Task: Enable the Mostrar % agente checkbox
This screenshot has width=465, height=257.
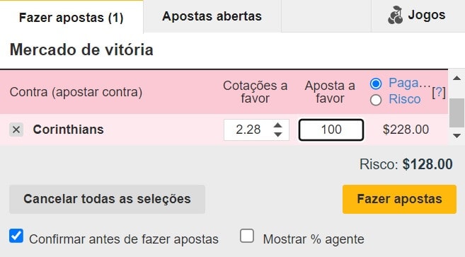Action: [247, 236]
